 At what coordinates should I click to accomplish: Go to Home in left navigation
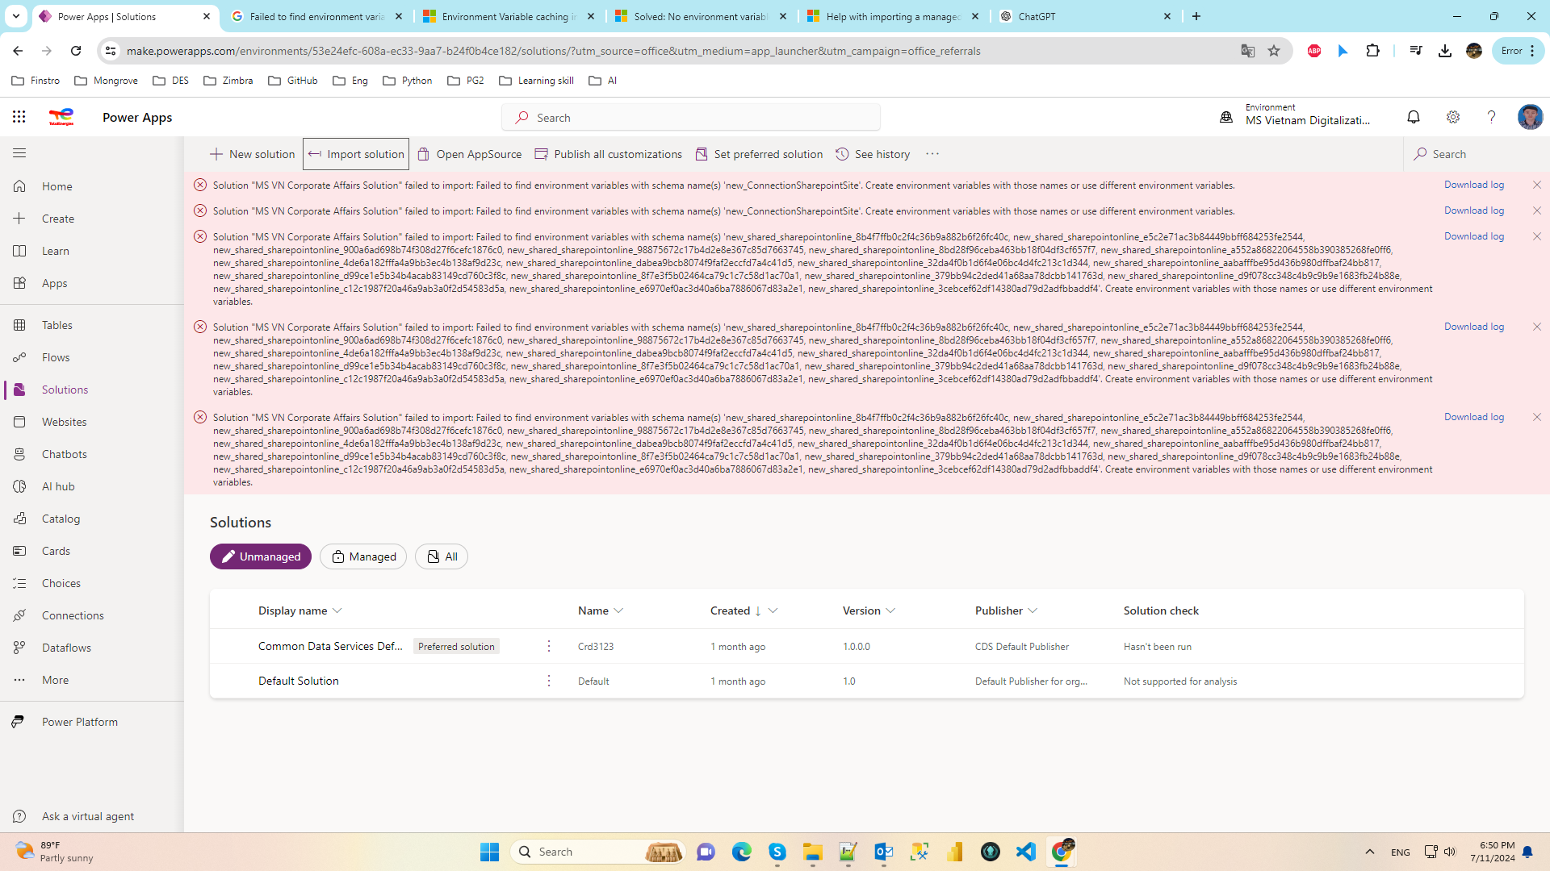coord(92,186)
